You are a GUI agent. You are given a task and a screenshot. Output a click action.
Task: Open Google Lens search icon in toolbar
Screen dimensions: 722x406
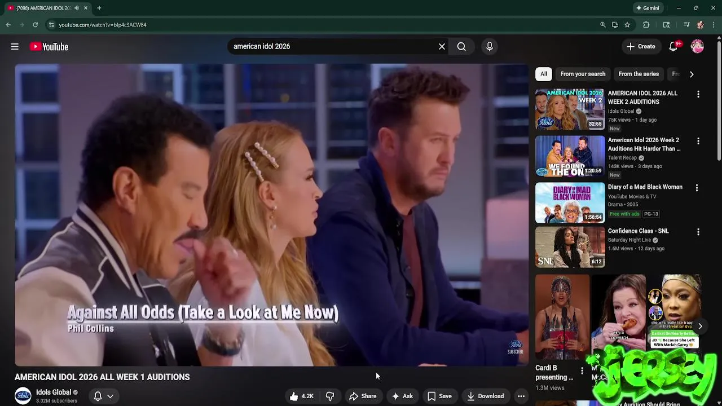666,25
